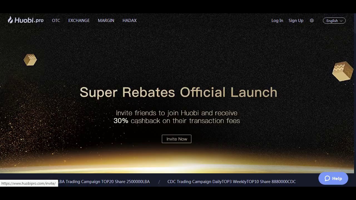Click the Super Rebates Official Launch headline

coord(178,92)
